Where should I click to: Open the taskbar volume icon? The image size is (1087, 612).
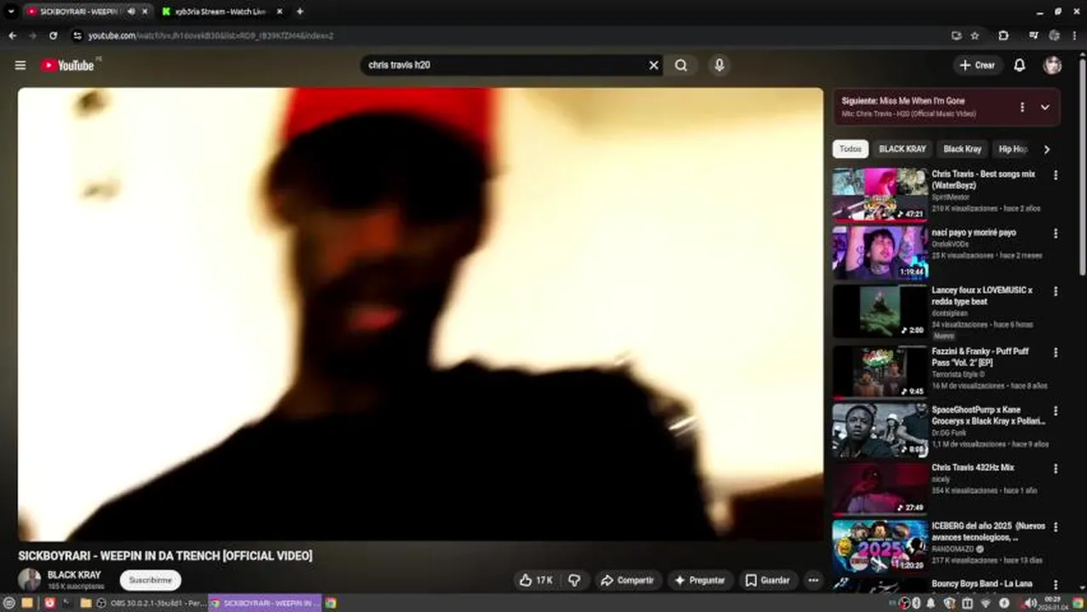point(1030,603)
